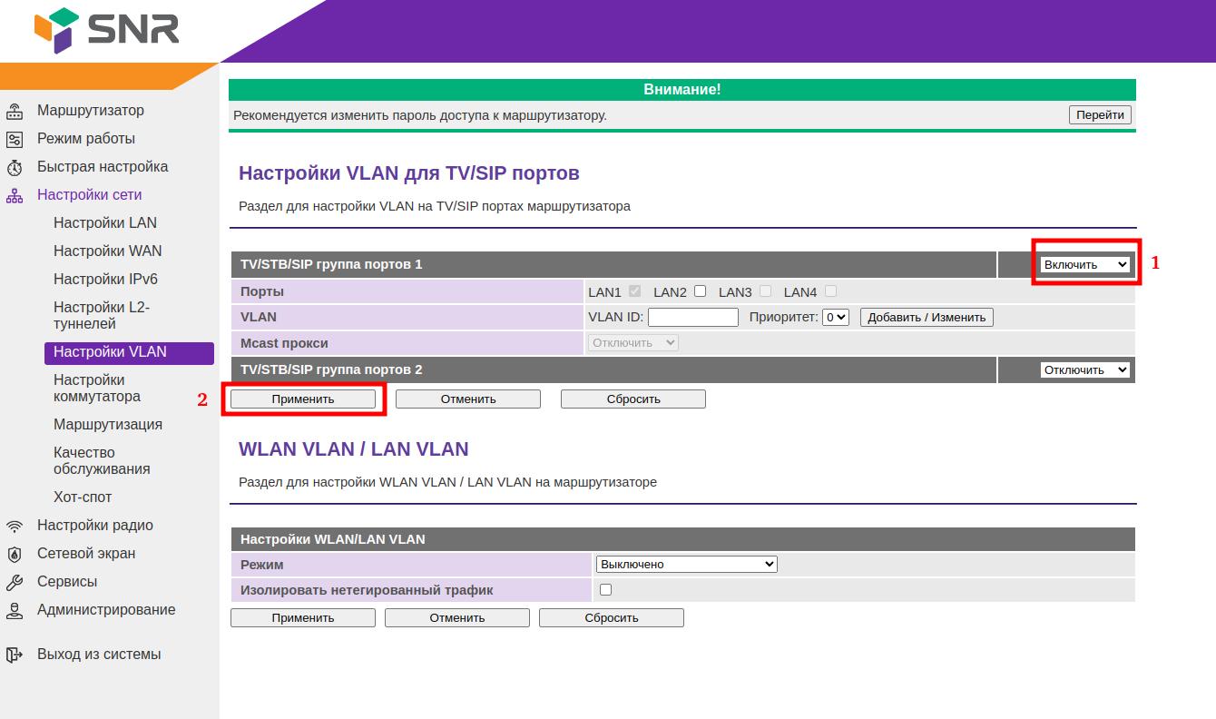Screen dimensions: 1216x719
Task: Open Настройки IPv6 submenu item
Action: pyautogui.click(x=105, y=279)
